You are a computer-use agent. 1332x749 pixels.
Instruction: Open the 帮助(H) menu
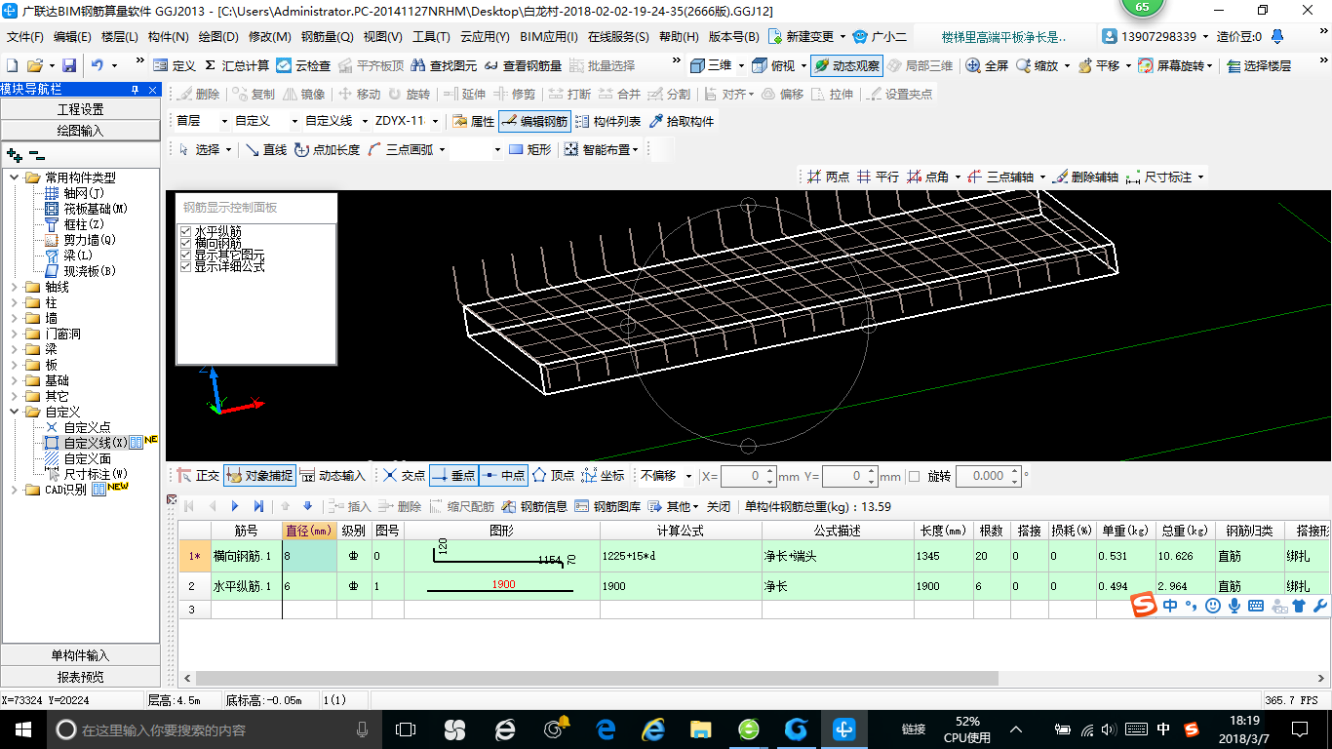pos(679,37)
